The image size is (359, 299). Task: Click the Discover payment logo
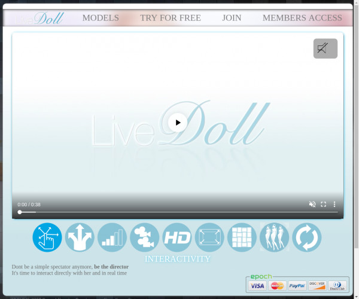pyautogui.click(x=317, y=286)
